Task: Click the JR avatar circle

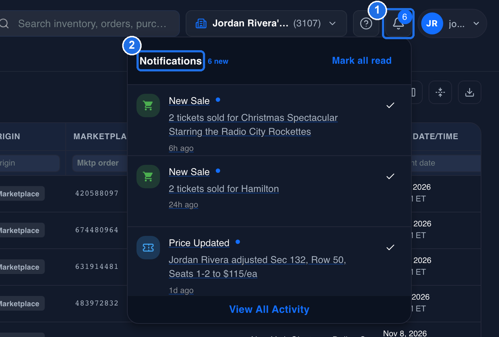Action: click(x=432, y=24)
